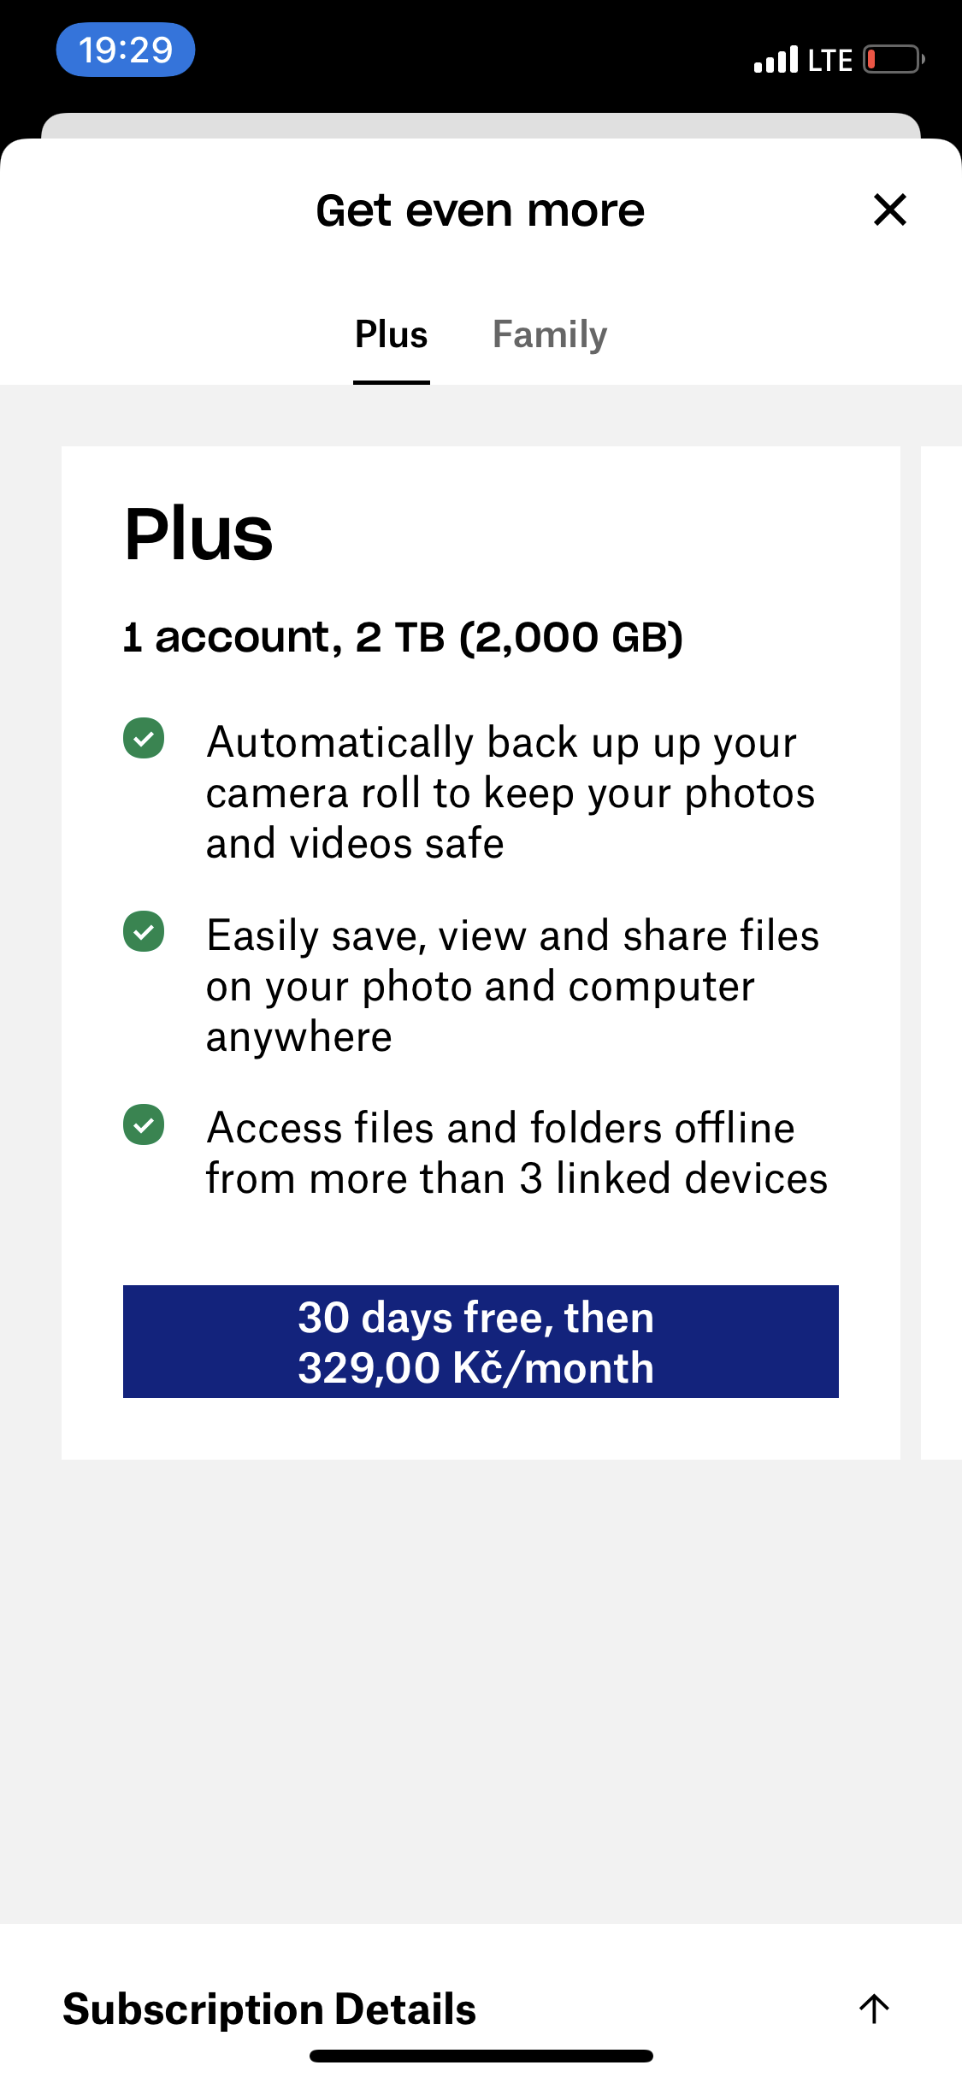
Task: Tap the Subscription Details heading
Action: coord(269,2009)
